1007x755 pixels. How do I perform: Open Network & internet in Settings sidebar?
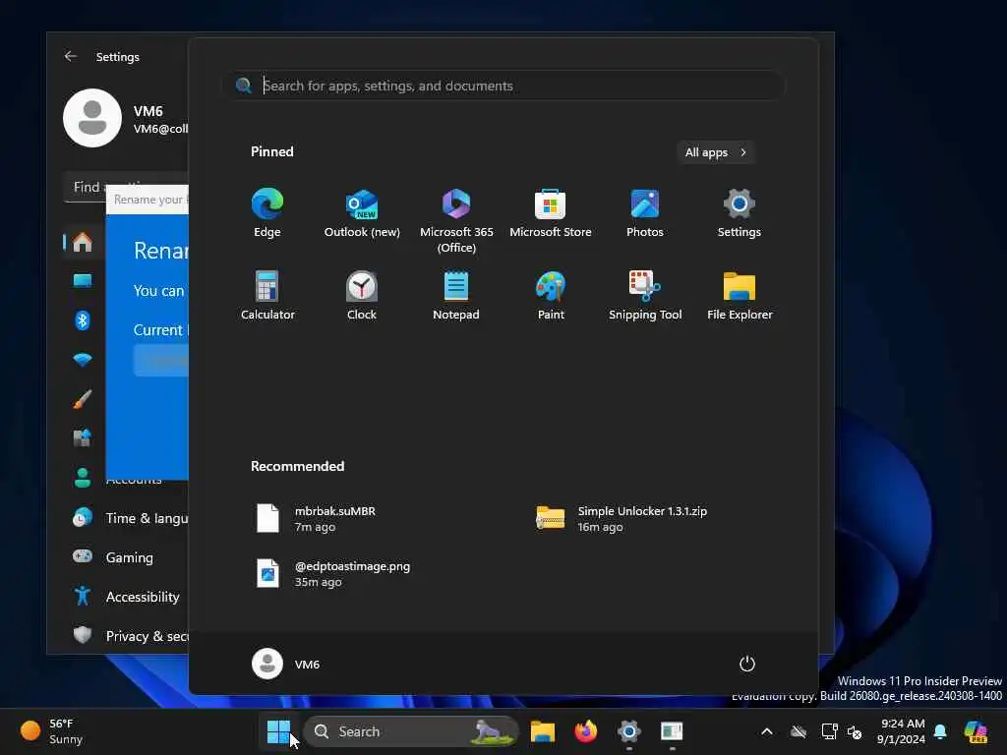(x=83, y=360)
